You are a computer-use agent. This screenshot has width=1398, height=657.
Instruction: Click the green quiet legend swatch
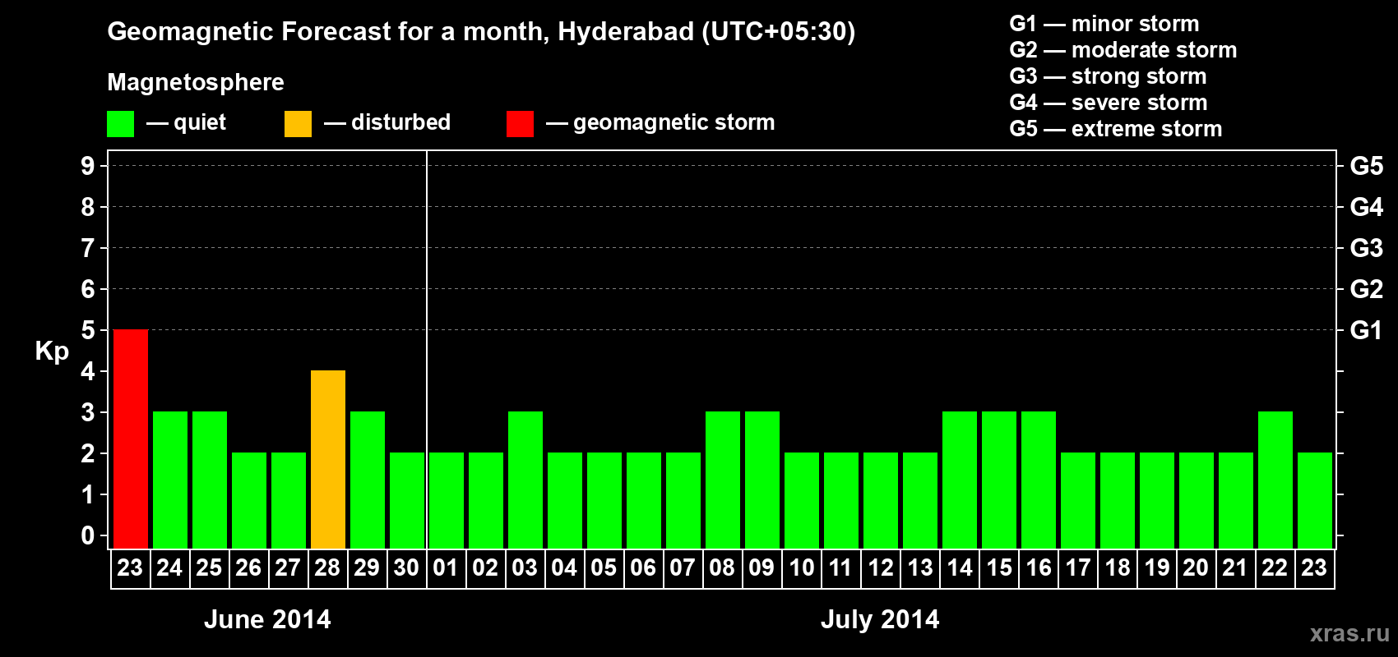(x=120, y=124)
